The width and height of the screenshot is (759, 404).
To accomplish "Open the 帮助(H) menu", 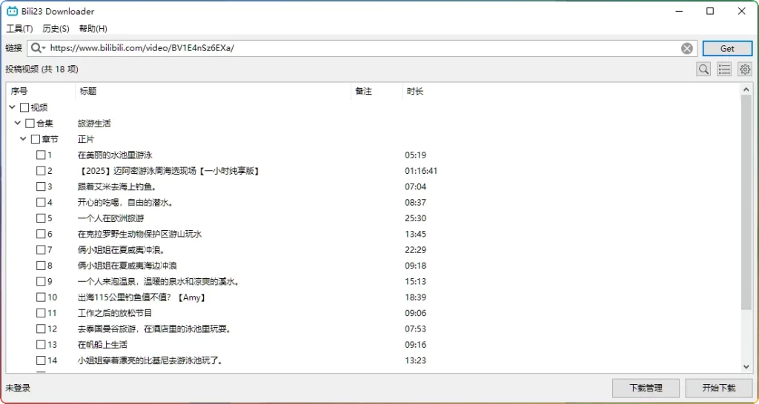I will tap(93, 29).
